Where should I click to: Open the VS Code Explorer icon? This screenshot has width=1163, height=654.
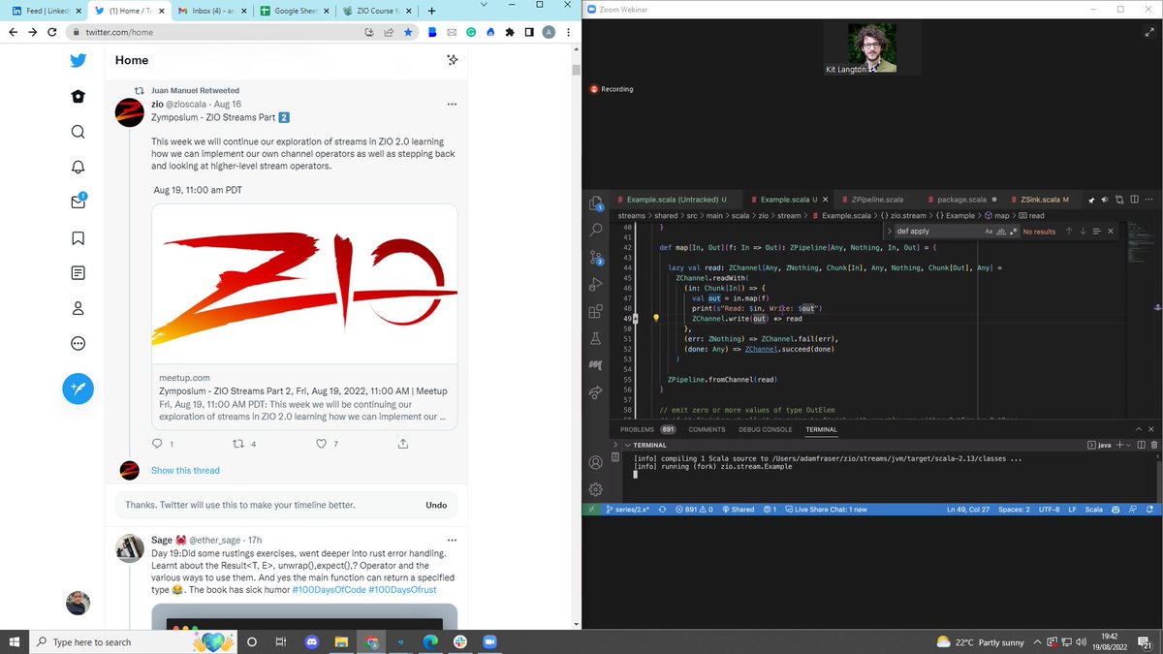(596, 203)
